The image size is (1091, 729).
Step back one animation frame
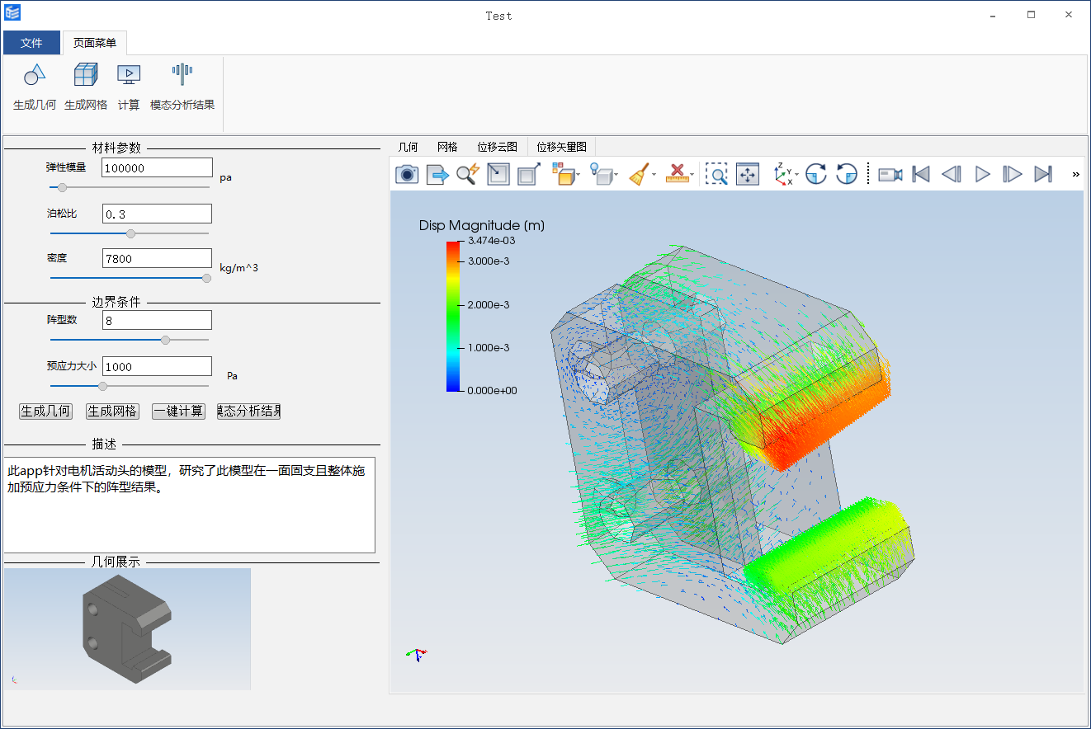(952, 174)
